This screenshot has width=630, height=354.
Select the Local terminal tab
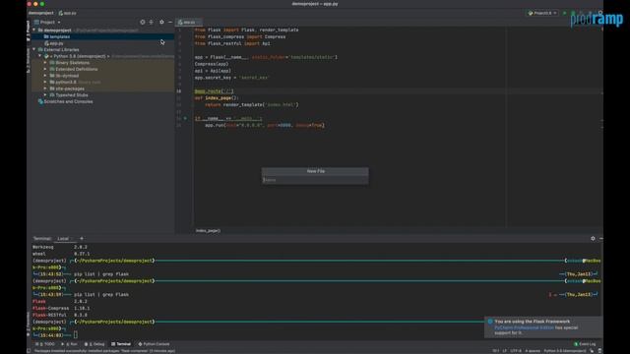63,238
